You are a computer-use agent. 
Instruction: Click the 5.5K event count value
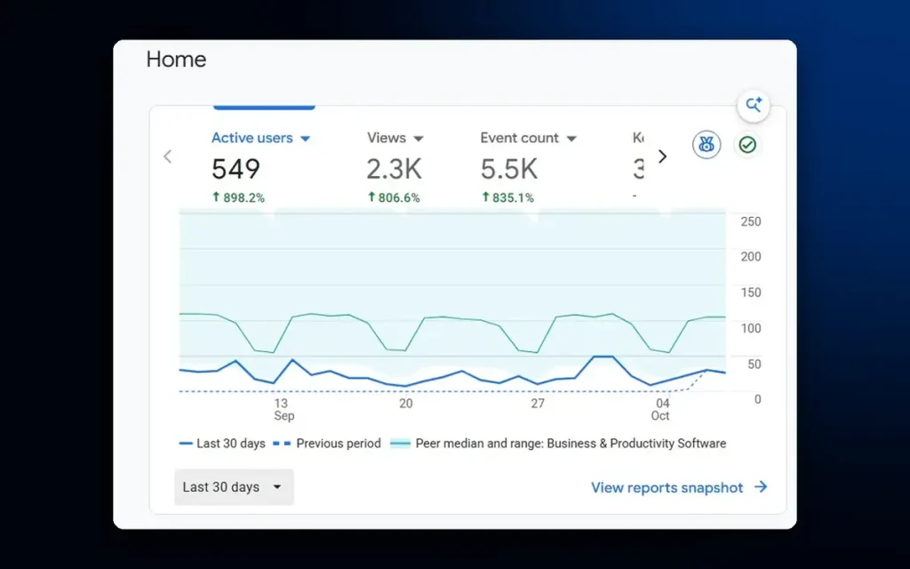coord(509,169)
